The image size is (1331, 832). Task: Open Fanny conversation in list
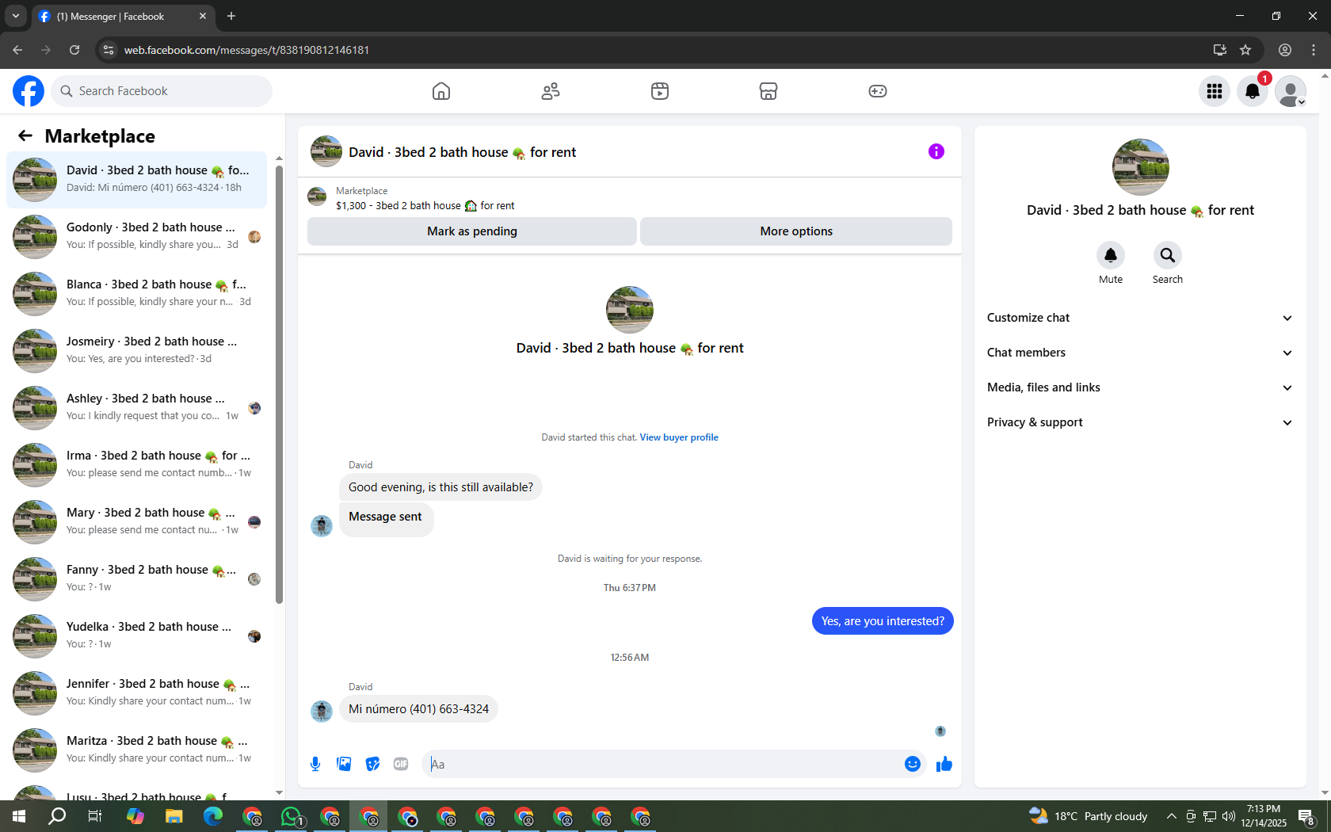[x=136, y=579]
